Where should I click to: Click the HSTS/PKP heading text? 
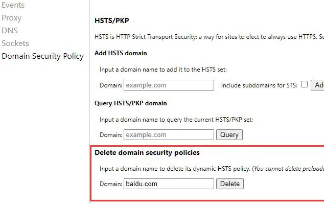tap(112, 20)
